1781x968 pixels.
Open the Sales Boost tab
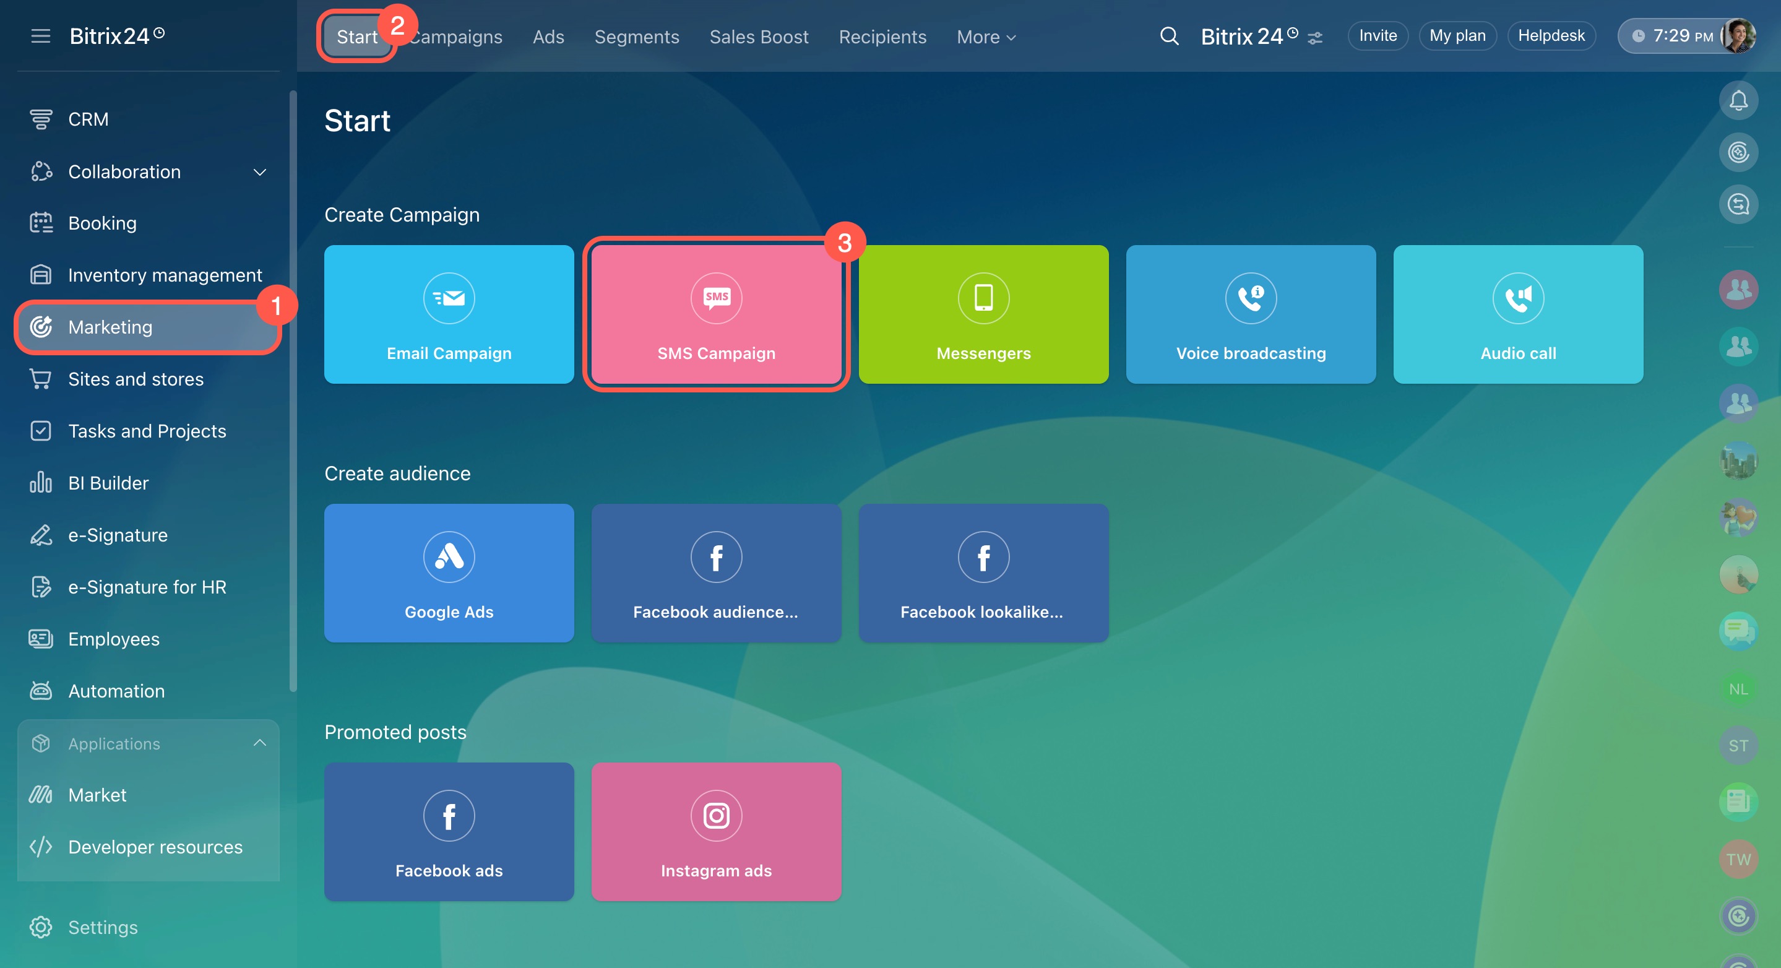coord(759,37)
